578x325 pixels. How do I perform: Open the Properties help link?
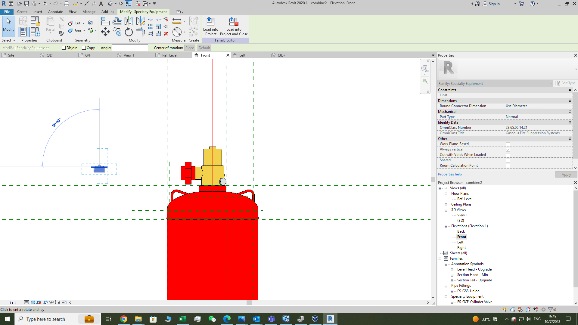pos(450,174)
